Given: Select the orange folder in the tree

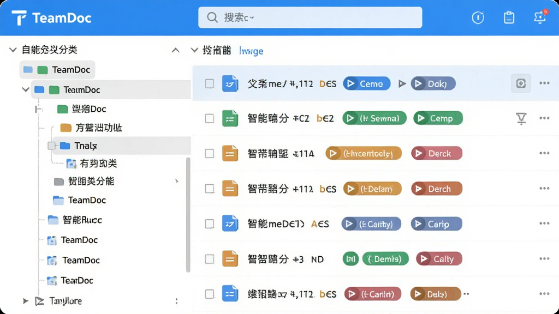Looking at the screenshot, I should pyautogui.click(x=91, y=128).
